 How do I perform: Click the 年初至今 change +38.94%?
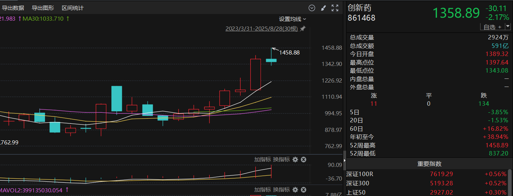pos(496,137)
